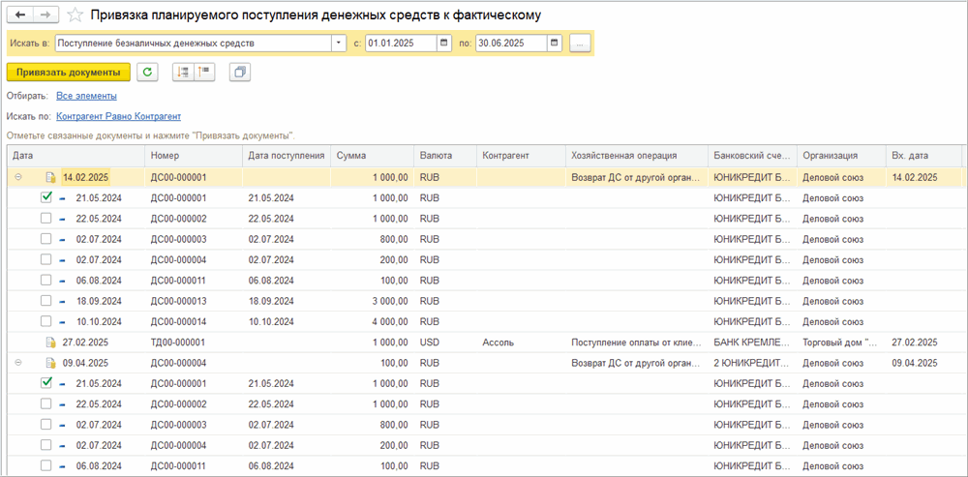Click the forward navigation arrow
The height and width of the screenshot is (477, 968).
tap(45, 15)
